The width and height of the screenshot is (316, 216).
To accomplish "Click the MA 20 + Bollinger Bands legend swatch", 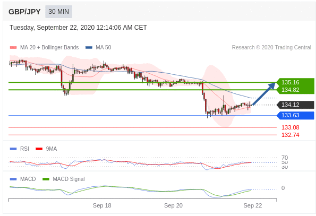I will (13, 48).
